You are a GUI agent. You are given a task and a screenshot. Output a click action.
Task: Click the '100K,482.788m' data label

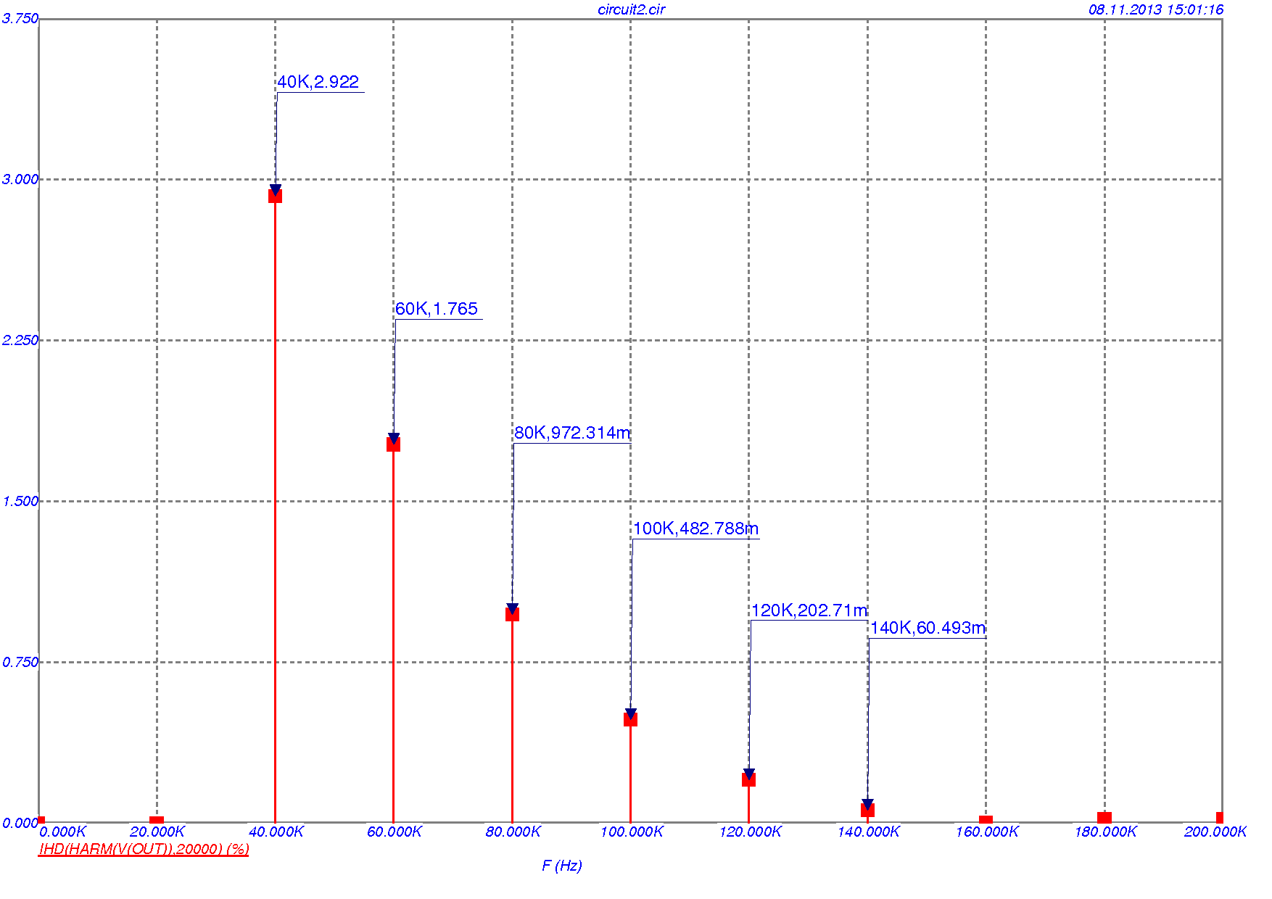click(696, 529)
